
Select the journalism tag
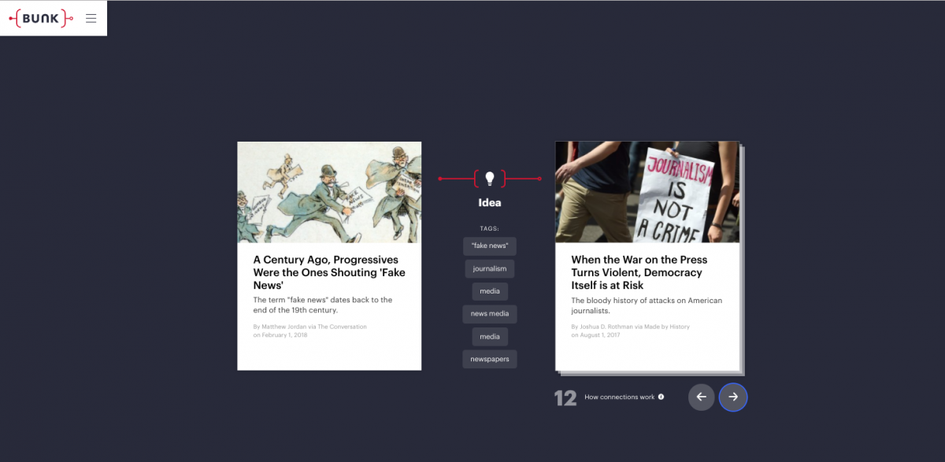489,268
